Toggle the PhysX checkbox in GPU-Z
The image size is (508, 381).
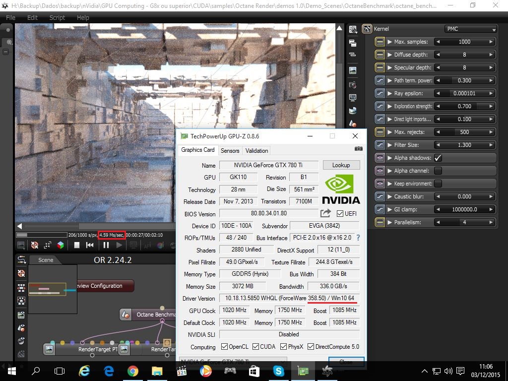point(283,347)
